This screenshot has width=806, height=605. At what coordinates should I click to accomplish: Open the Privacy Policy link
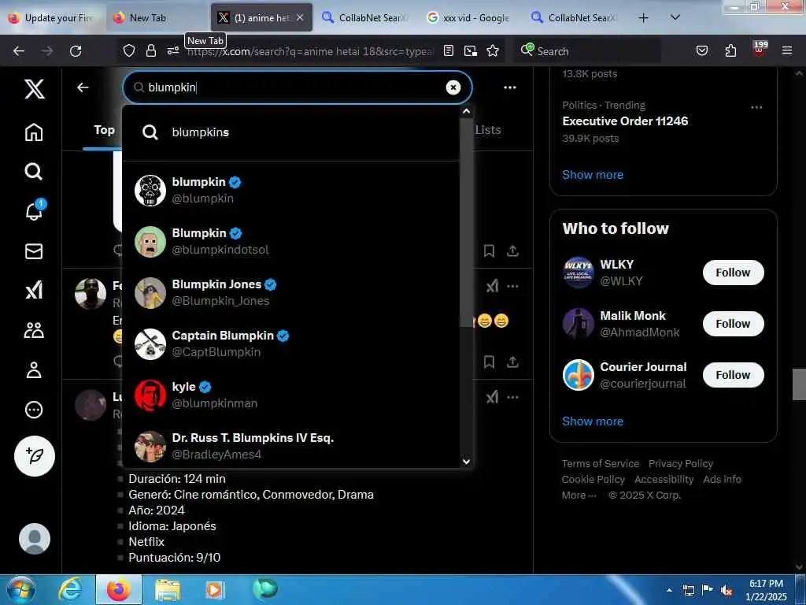[x=681, y=463]
